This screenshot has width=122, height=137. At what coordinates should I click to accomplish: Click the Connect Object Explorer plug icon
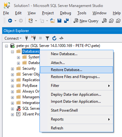27,38
